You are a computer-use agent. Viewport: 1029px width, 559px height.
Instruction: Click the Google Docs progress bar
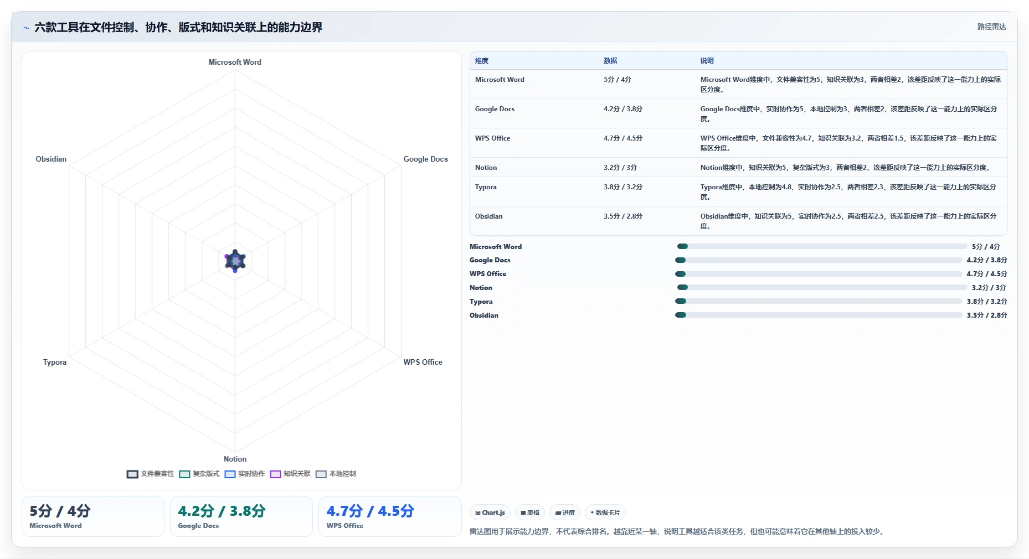pyautogui.click(x=819, y=260)
